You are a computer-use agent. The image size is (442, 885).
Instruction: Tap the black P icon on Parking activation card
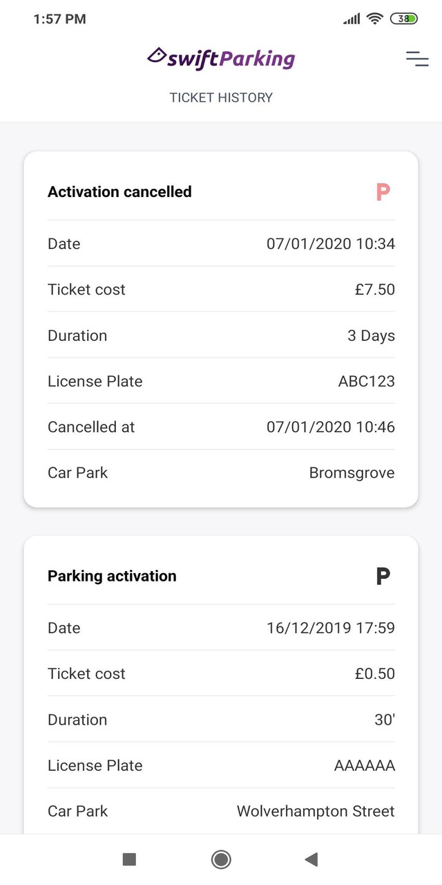point(383,576)
